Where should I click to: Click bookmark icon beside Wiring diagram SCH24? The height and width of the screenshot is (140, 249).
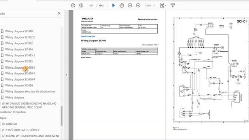(2, 49)
